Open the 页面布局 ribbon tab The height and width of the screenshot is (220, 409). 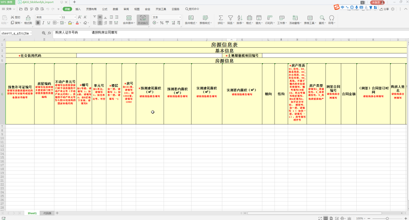(x=91, y=9)
